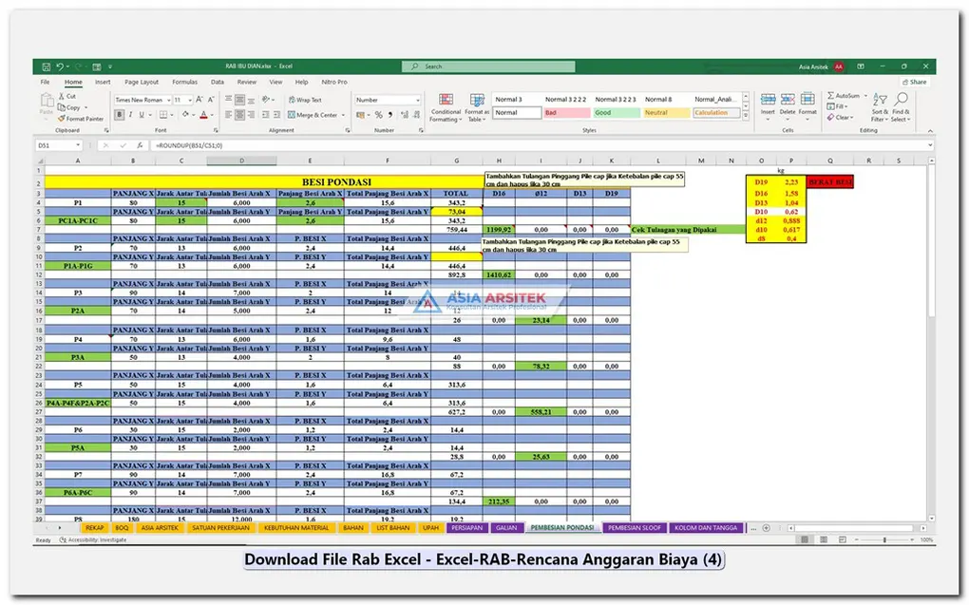The image size is (969, 605).
Task: Open AutoSum dropdown arrow
Action: point(865,96)
